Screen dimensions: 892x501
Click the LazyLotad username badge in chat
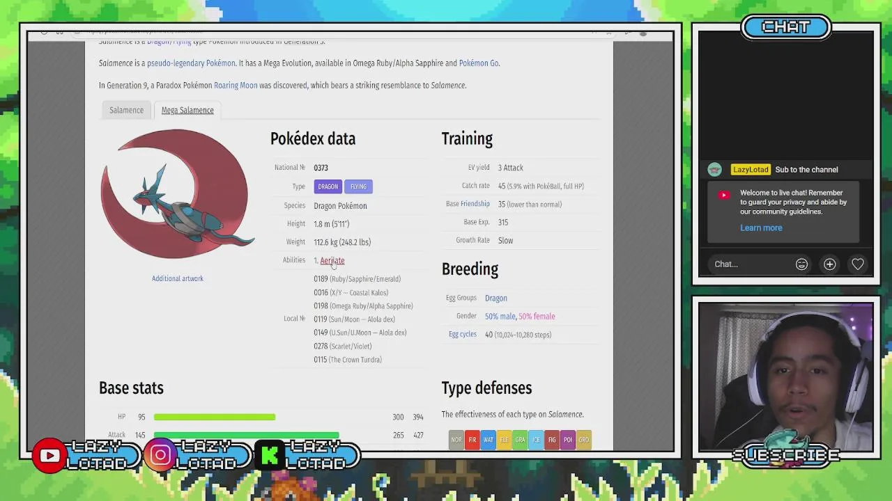751,170
